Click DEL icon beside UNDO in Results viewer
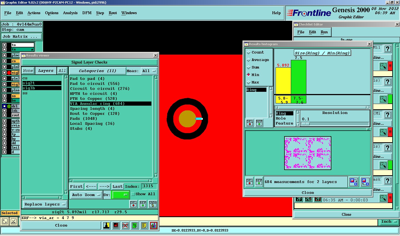Image resolution: width=400 pixels, height=236 pixels. tap(133, 204)
